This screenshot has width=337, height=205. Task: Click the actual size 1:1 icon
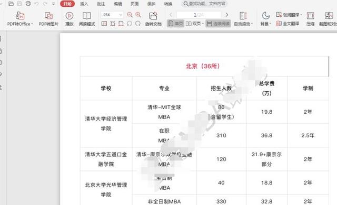(x=104, y=24)
